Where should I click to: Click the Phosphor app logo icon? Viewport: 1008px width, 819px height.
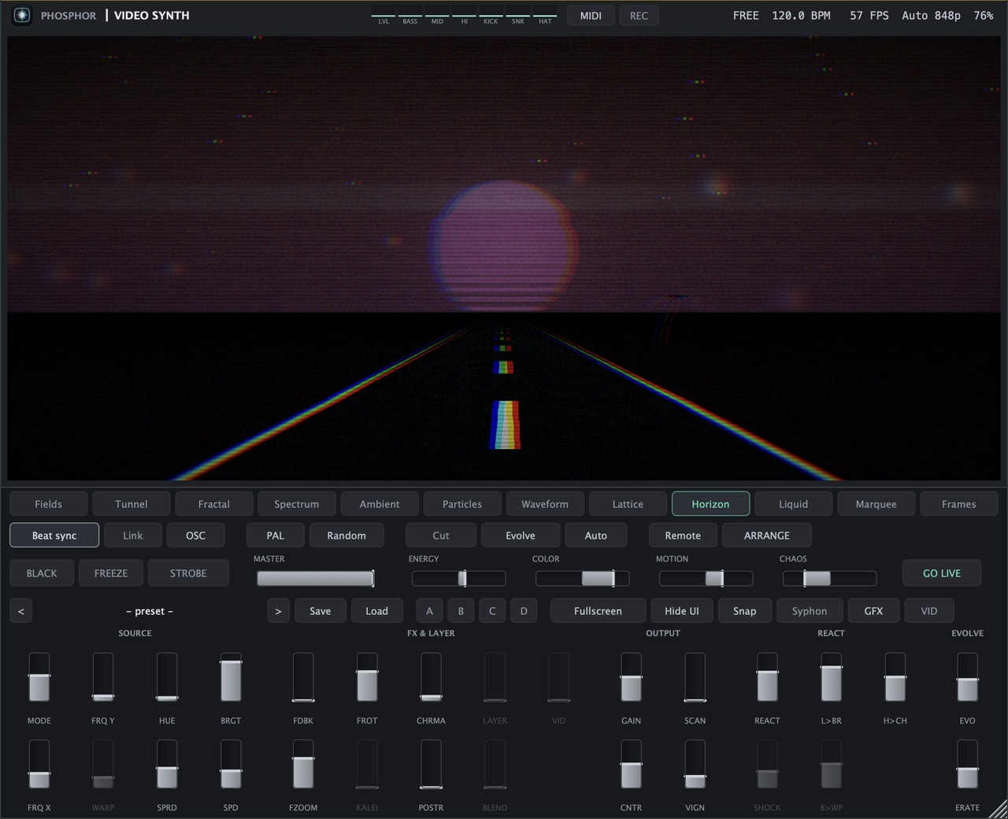[22, 15]
